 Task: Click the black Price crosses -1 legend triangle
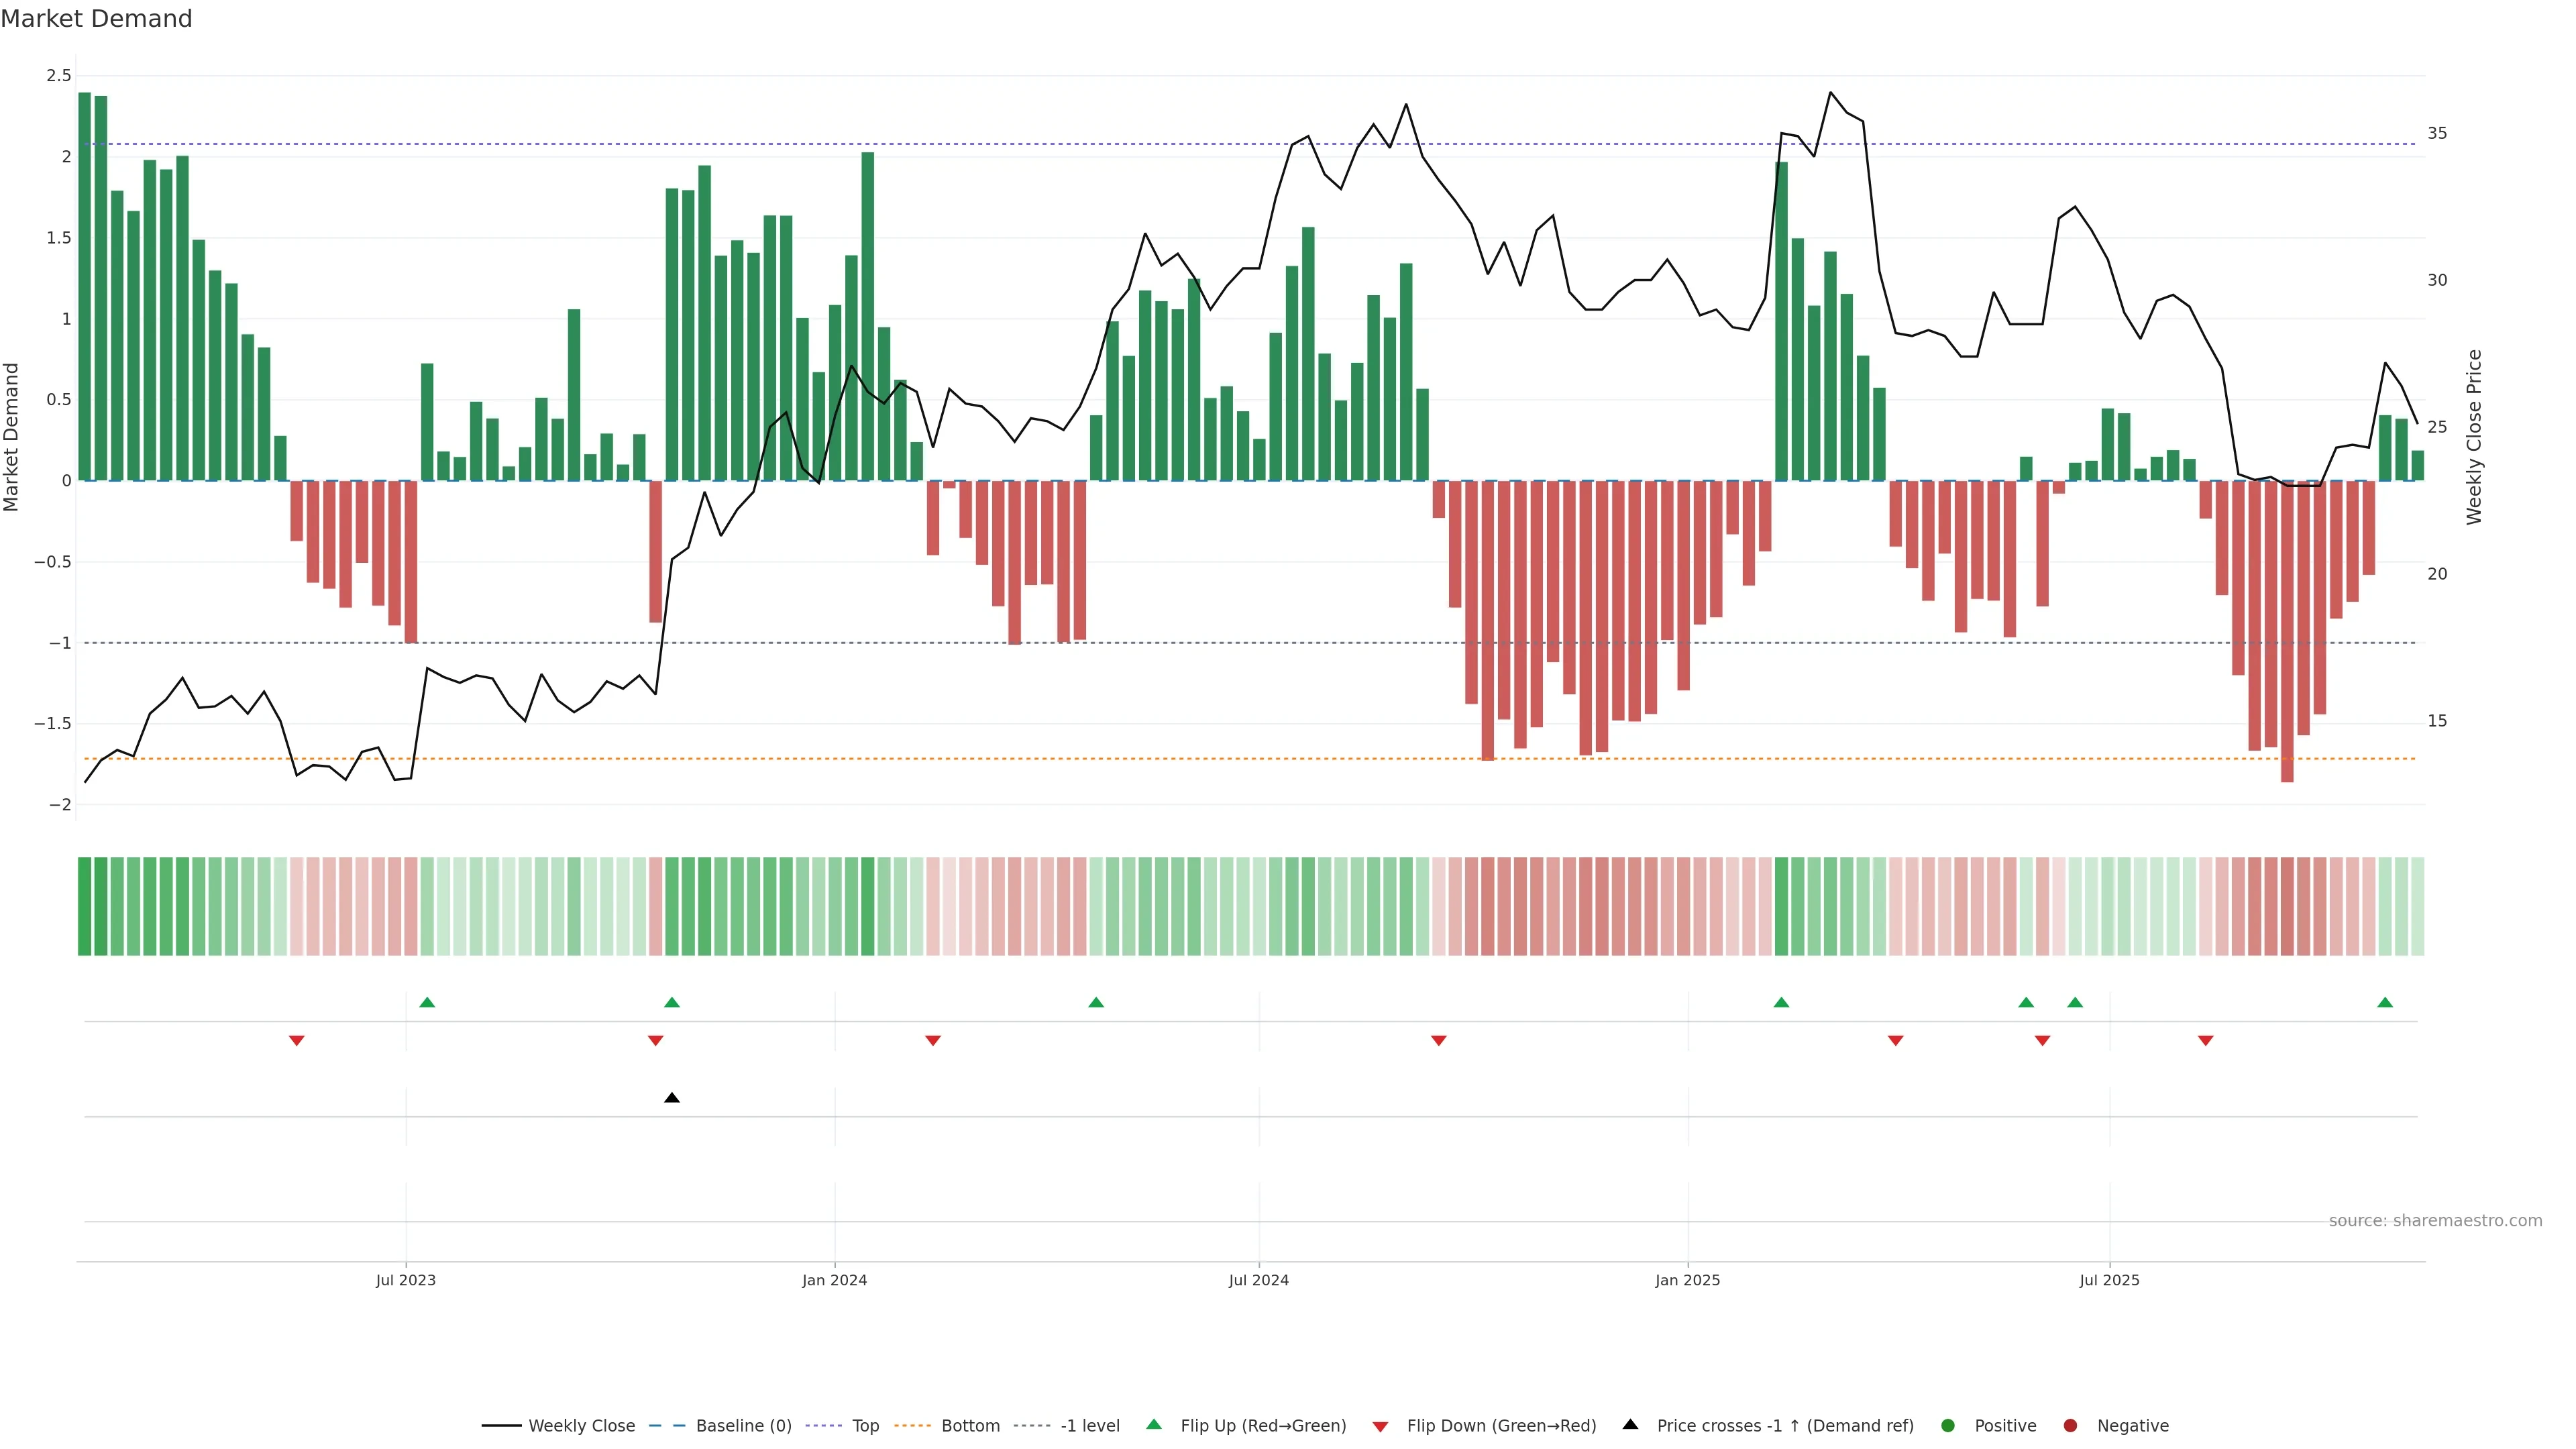tap(1630, 1425)
